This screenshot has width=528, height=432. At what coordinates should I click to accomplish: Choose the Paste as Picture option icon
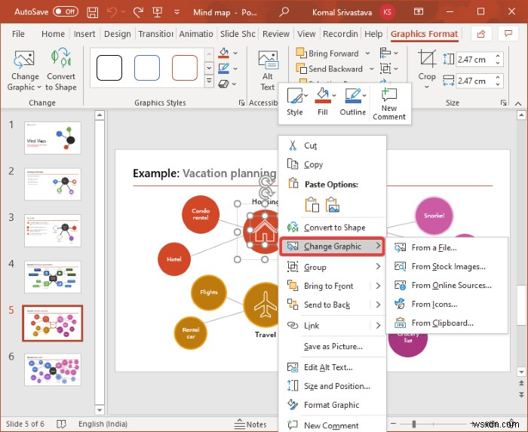[333, 205]
